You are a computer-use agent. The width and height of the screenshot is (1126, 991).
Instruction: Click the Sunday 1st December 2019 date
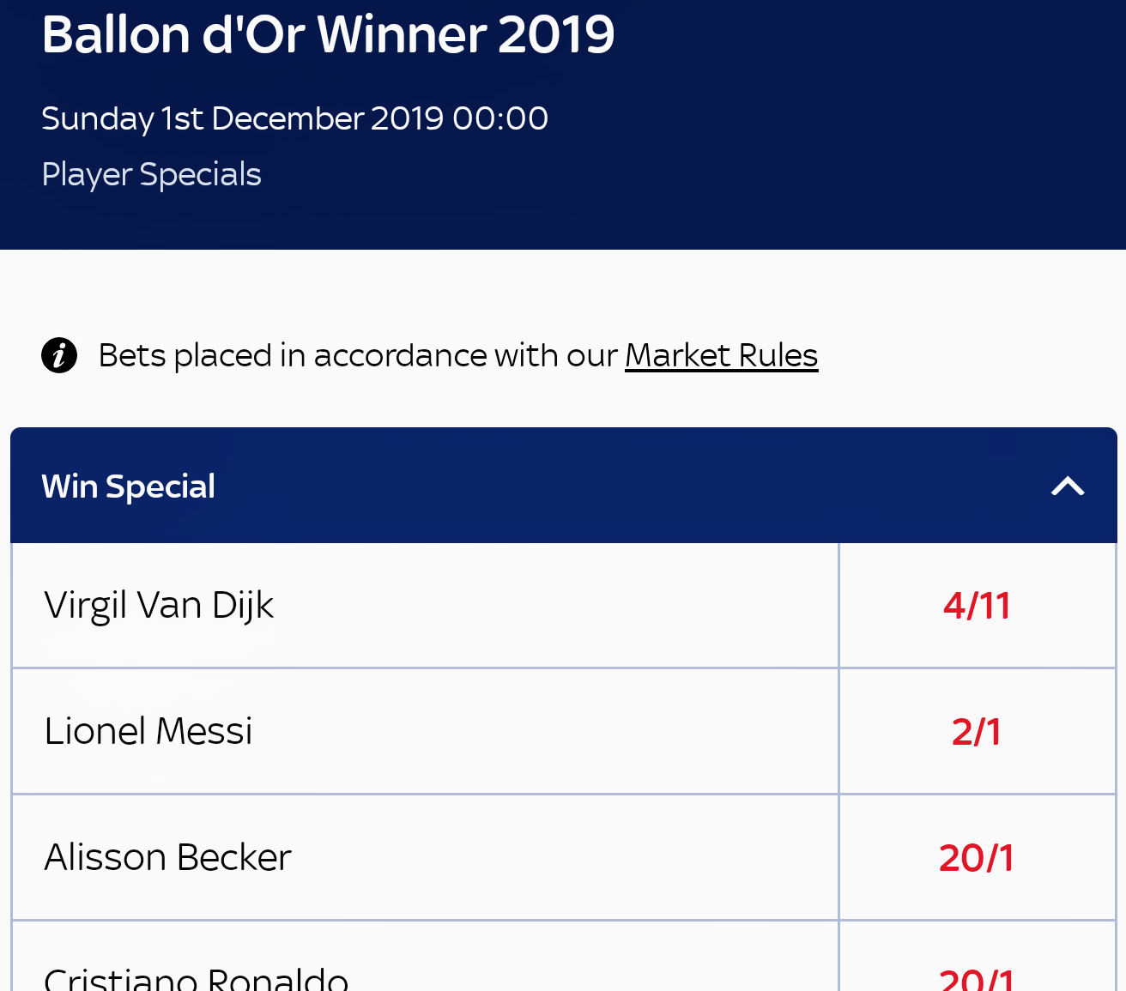[x=294, y=118]
